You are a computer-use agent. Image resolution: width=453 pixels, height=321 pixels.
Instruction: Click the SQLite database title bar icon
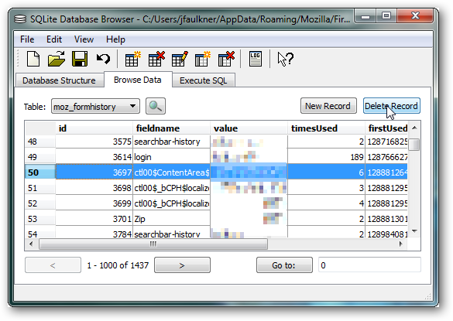(20, 19)
